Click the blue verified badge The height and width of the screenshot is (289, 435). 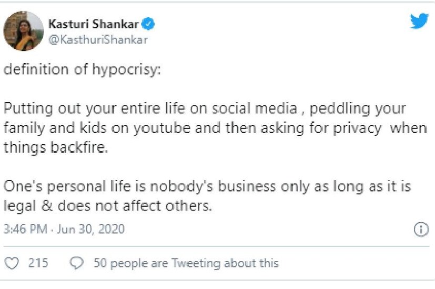pyautogui.click(x=149, y=24)
